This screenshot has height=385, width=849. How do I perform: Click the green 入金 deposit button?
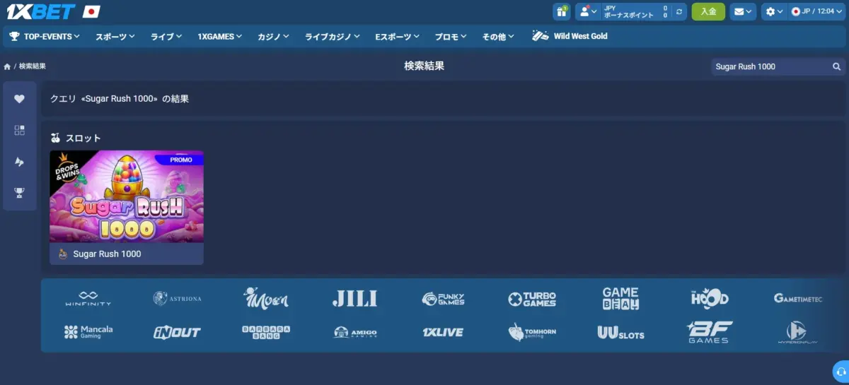pos(708,11)
